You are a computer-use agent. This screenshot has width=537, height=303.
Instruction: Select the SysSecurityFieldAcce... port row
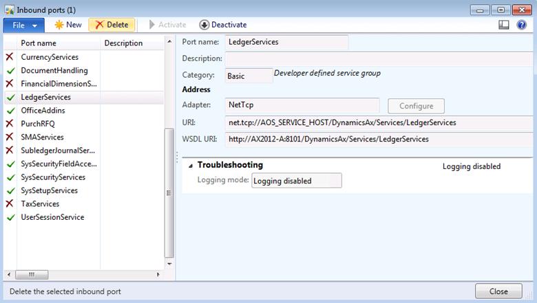[84, 164]
